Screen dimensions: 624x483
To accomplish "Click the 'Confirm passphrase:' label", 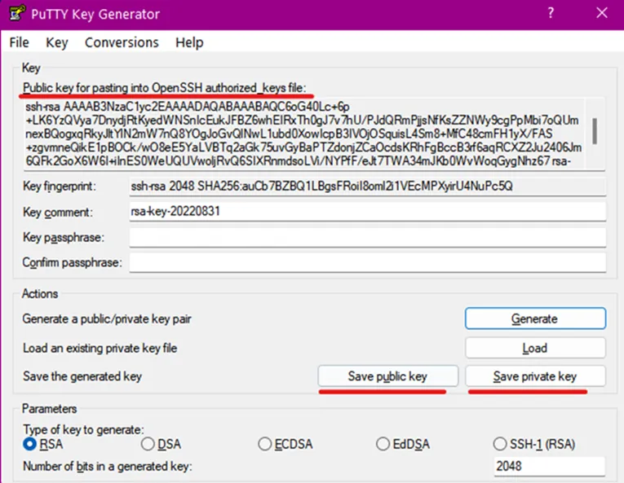I will (72, 262).
